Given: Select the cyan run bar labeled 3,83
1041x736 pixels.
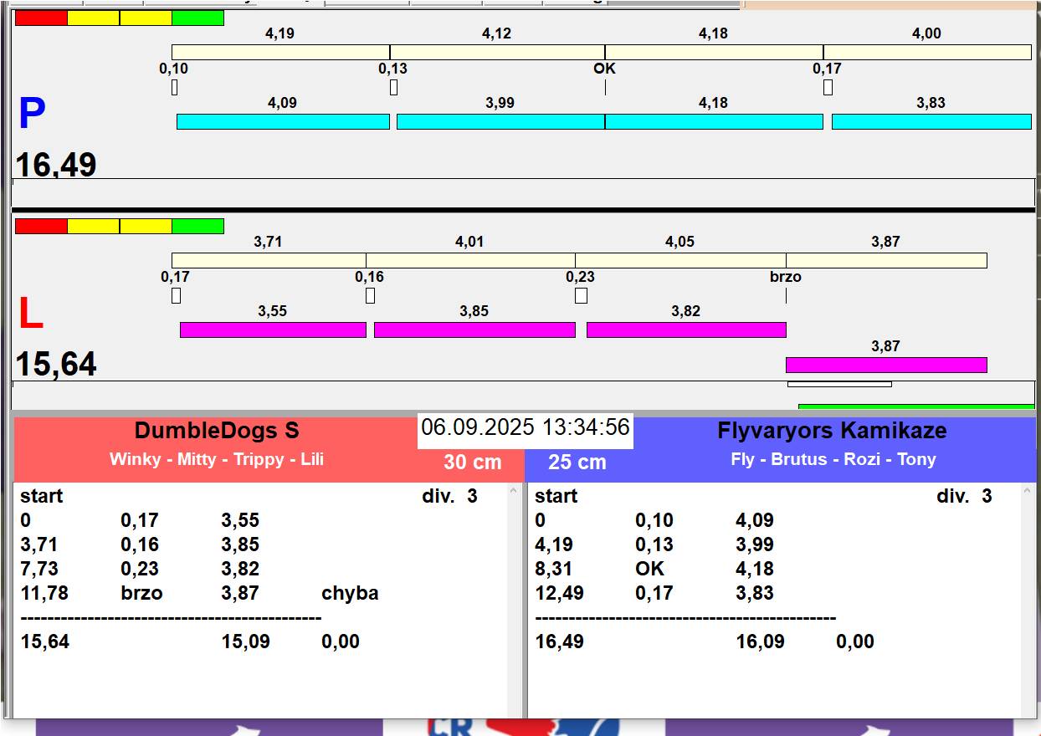Looking at the screenshot, I should tap(931, 122).
